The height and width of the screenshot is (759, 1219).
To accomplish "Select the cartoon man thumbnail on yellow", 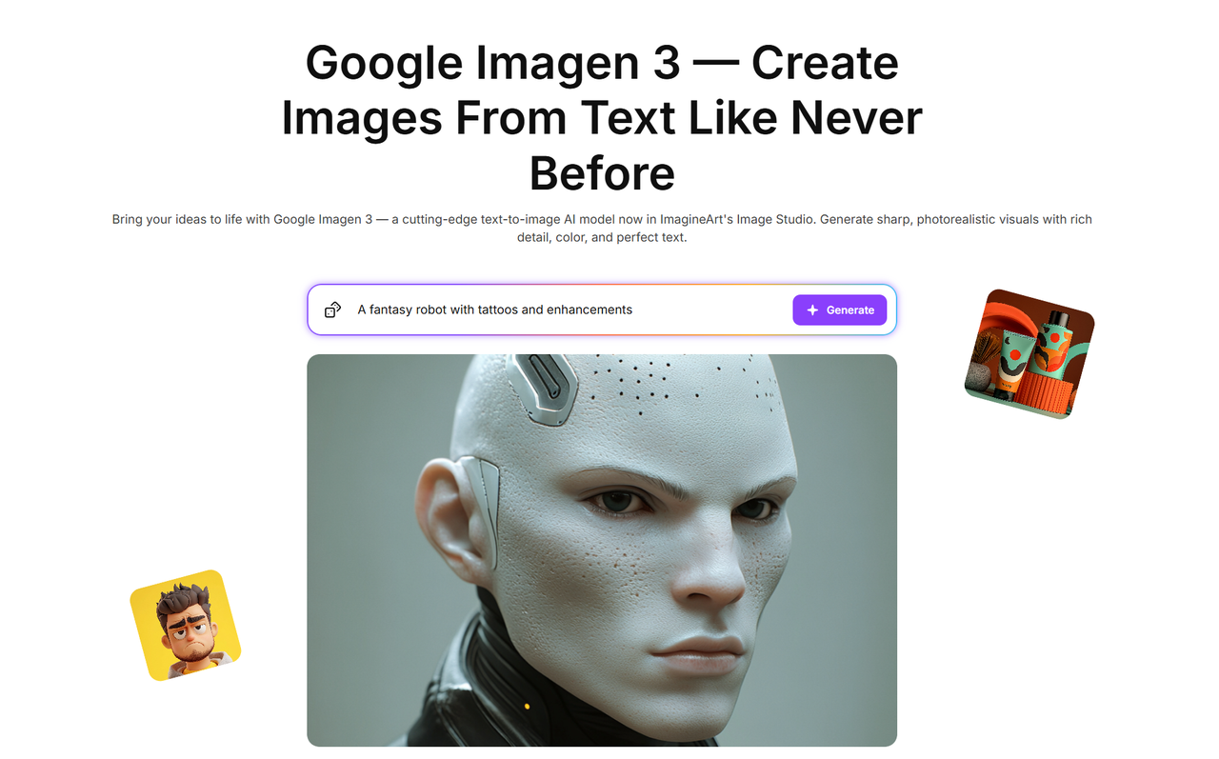I will pos(186,626).
